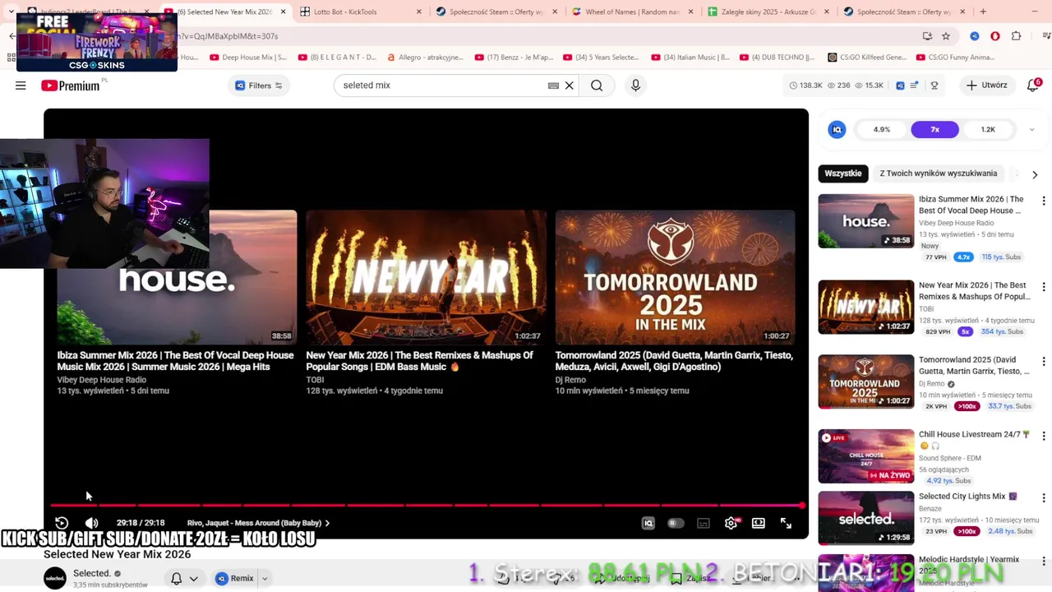This screenshot has height=592, width=1052.
Task: Open the player settings gear
Action: (731, 523)
